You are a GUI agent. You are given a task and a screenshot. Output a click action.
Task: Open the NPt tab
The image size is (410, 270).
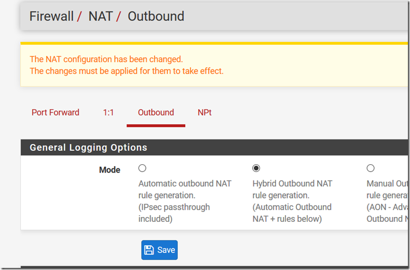pyautogui.click(x=204, y=112)
